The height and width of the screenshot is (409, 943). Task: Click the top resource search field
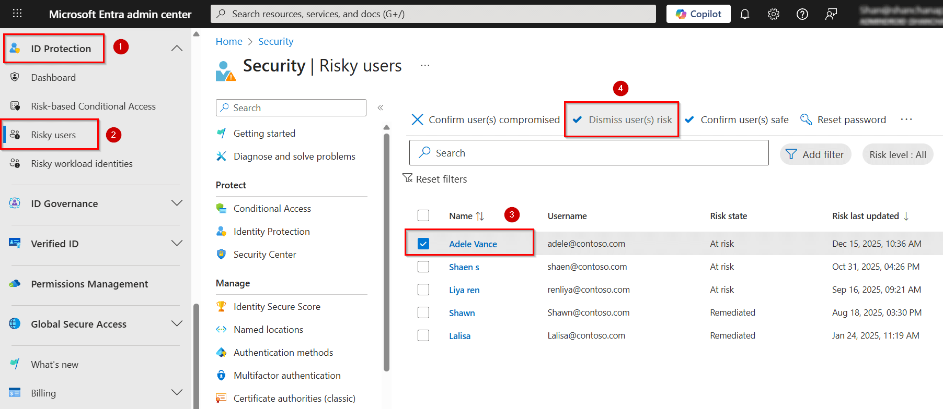(433, 14)
